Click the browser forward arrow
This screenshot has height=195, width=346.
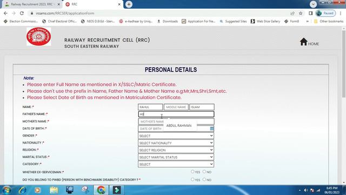click(14, 13)
